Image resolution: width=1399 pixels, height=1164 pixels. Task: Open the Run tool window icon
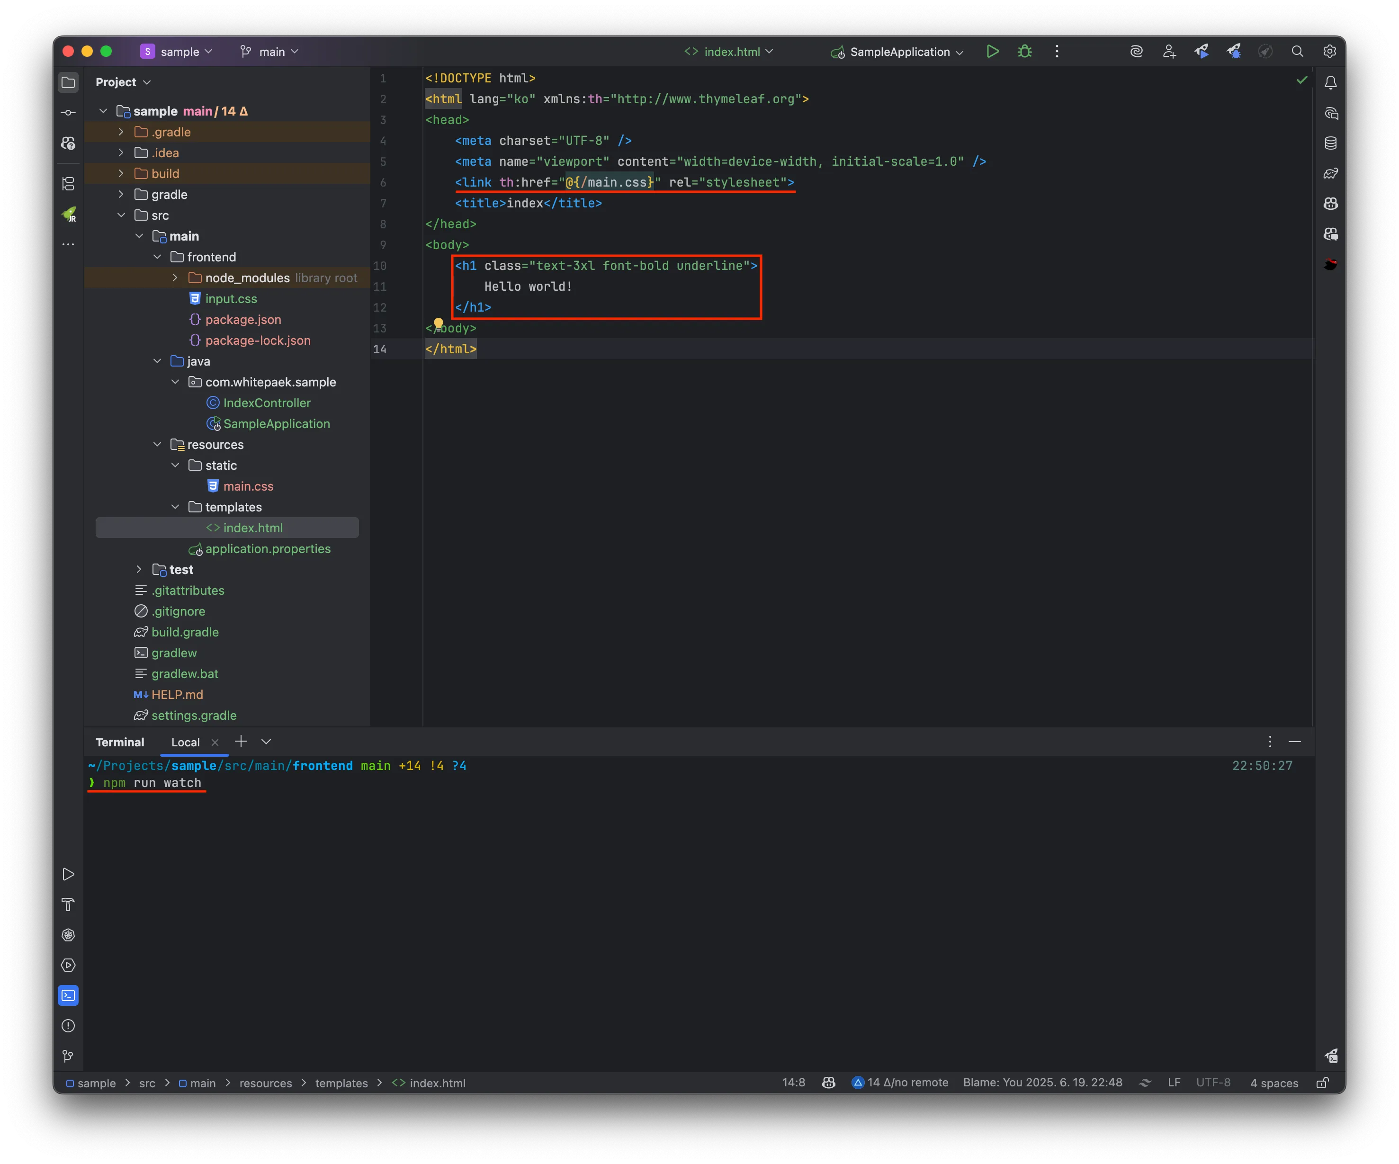[x=68, y=874]
